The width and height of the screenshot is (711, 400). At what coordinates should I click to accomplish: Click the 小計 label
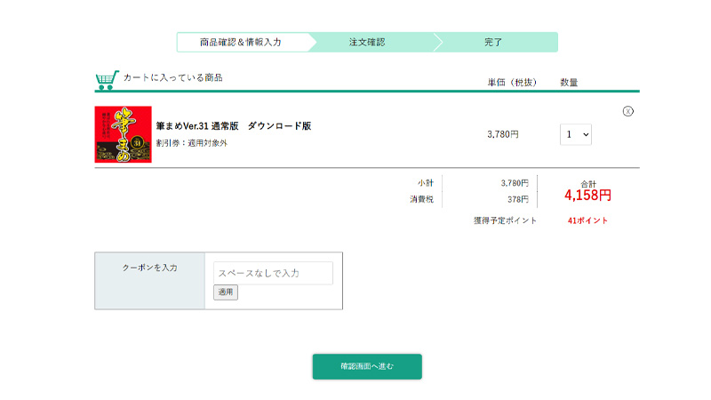pos(426,183)
